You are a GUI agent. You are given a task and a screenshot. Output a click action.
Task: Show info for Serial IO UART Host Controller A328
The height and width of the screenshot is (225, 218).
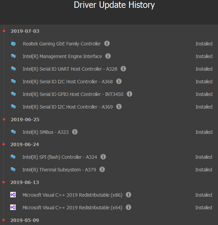tap(123, 69)
